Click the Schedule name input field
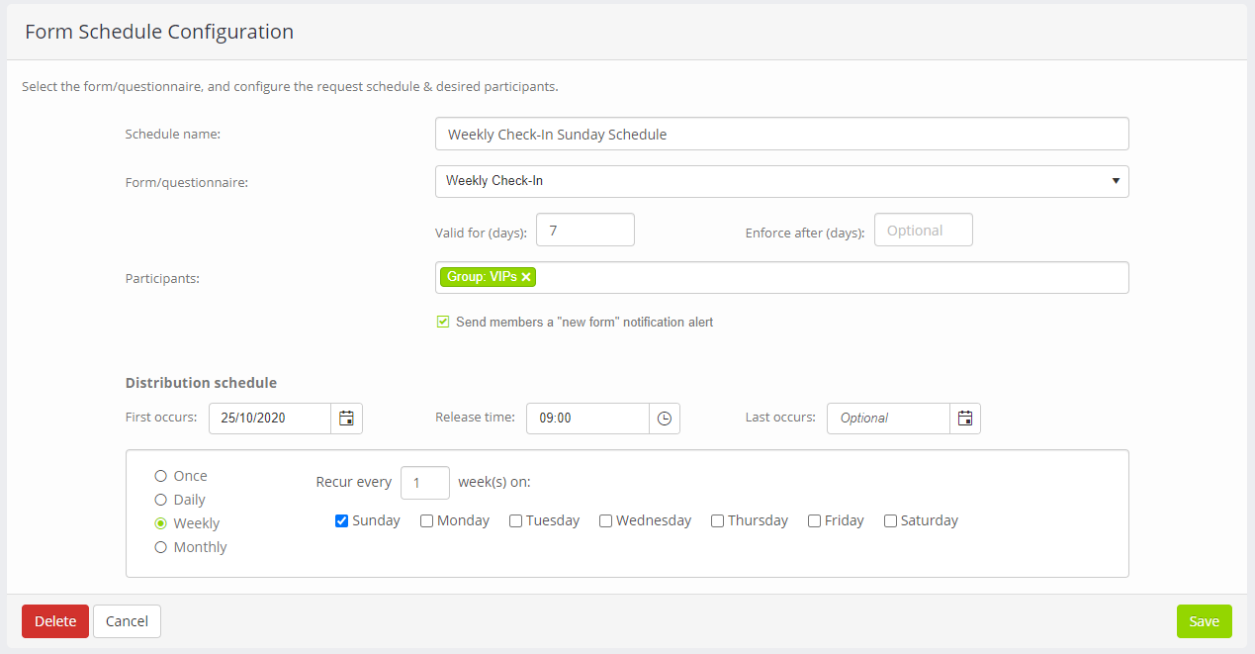Viewport: 1255px width, 654px height. 781,134
